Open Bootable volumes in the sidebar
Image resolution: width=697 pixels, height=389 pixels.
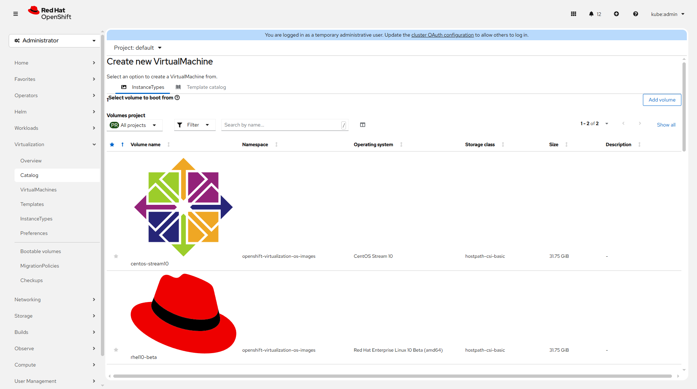41,251
